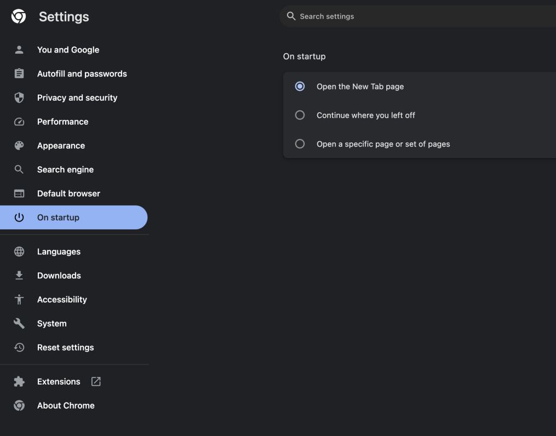This screenshot has width=556, height=436.
Task: Click the Open the New Tab page label
Action: click(x=360, y=86)
